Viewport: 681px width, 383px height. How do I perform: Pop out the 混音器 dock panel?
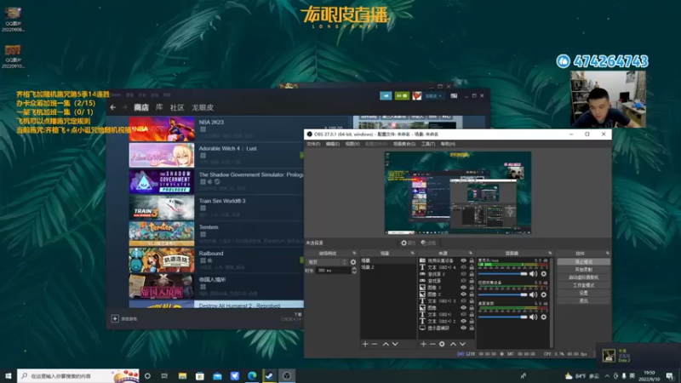pyautogui.click(x=550, y=253)
